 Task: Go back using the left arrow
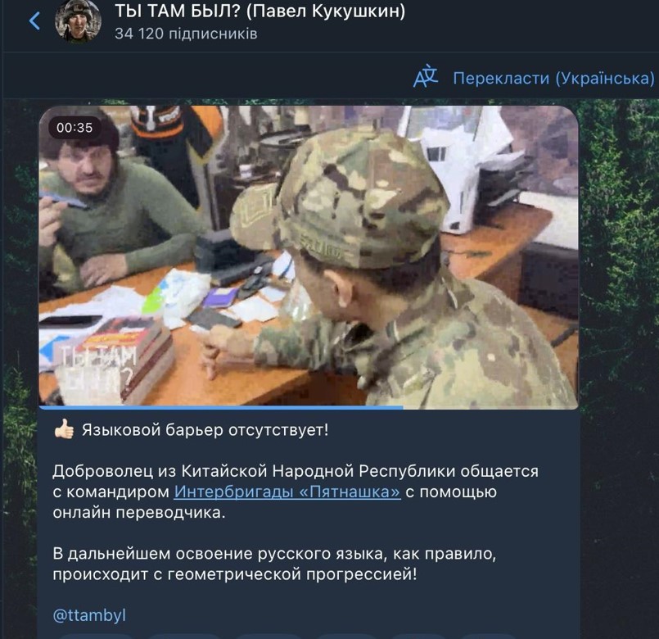34,20
